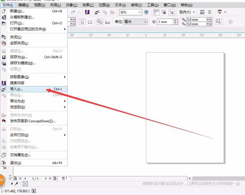Select landscape page orientation
The image size is (245, 195).
click(90, 22)
